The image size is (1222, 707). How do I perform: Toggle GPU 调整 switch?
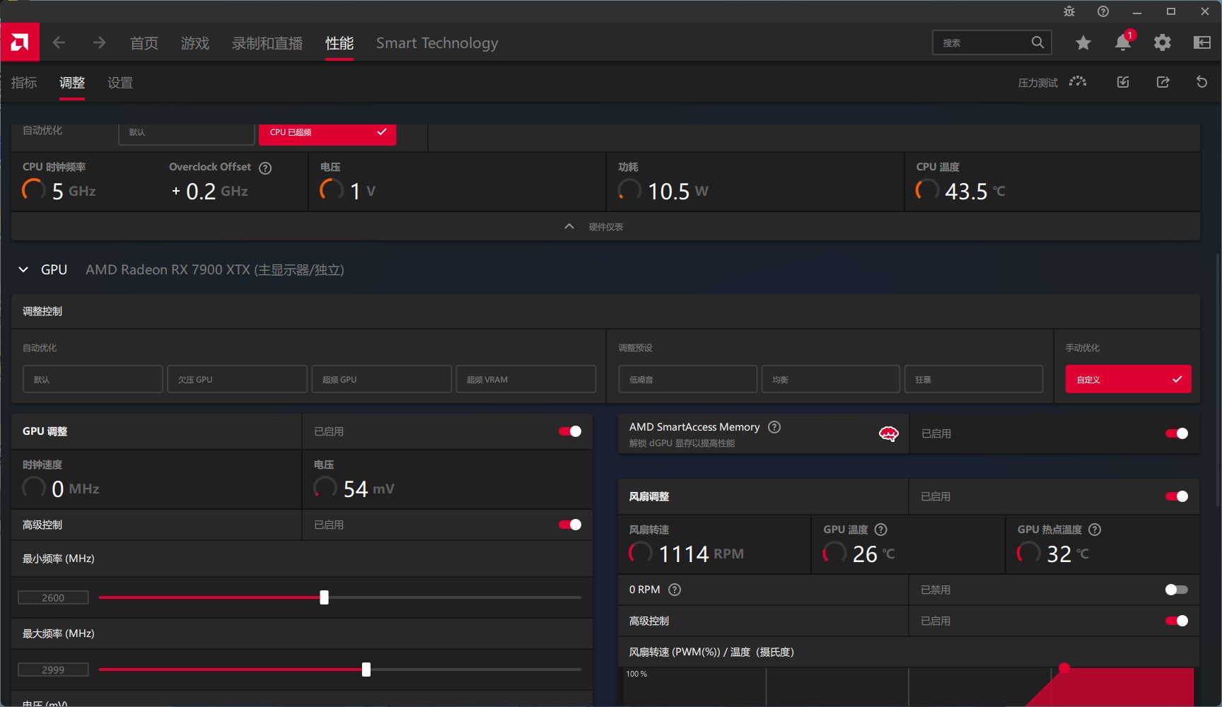pos(570,431)
